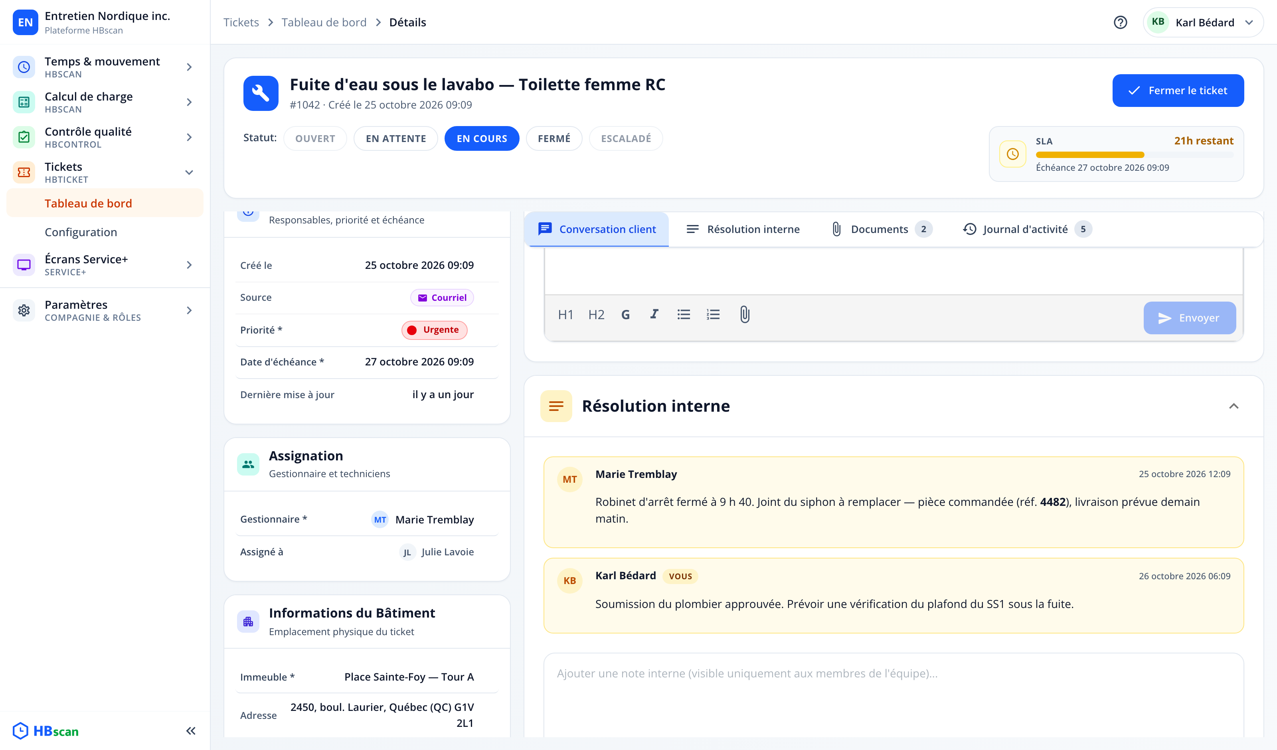This screenshot has width=1277, height=750.
Task: Insert a numbered list
Action: [x=713, y=315]
